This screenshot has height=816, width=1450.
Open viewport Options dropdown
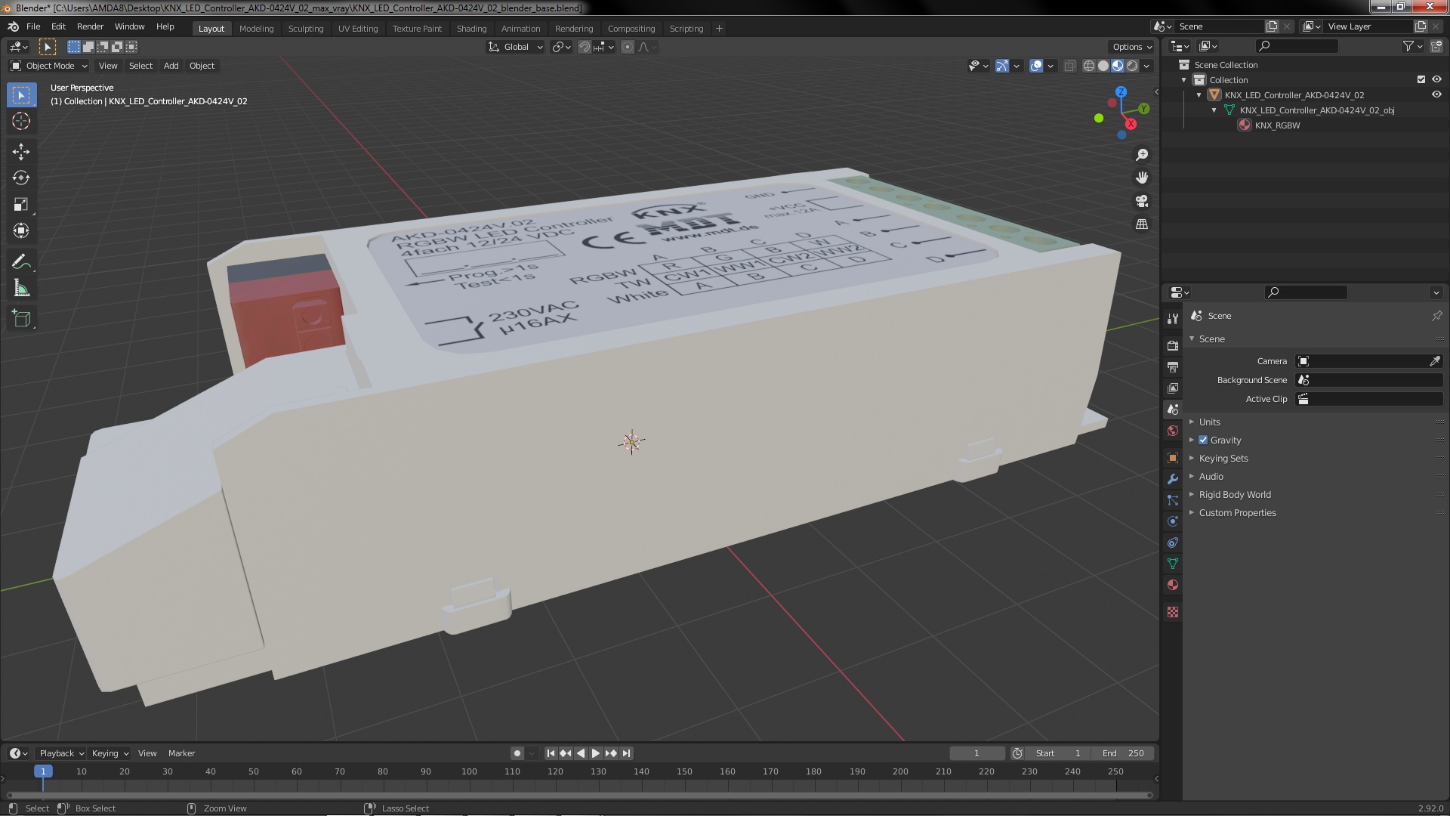coord(1132,47)
